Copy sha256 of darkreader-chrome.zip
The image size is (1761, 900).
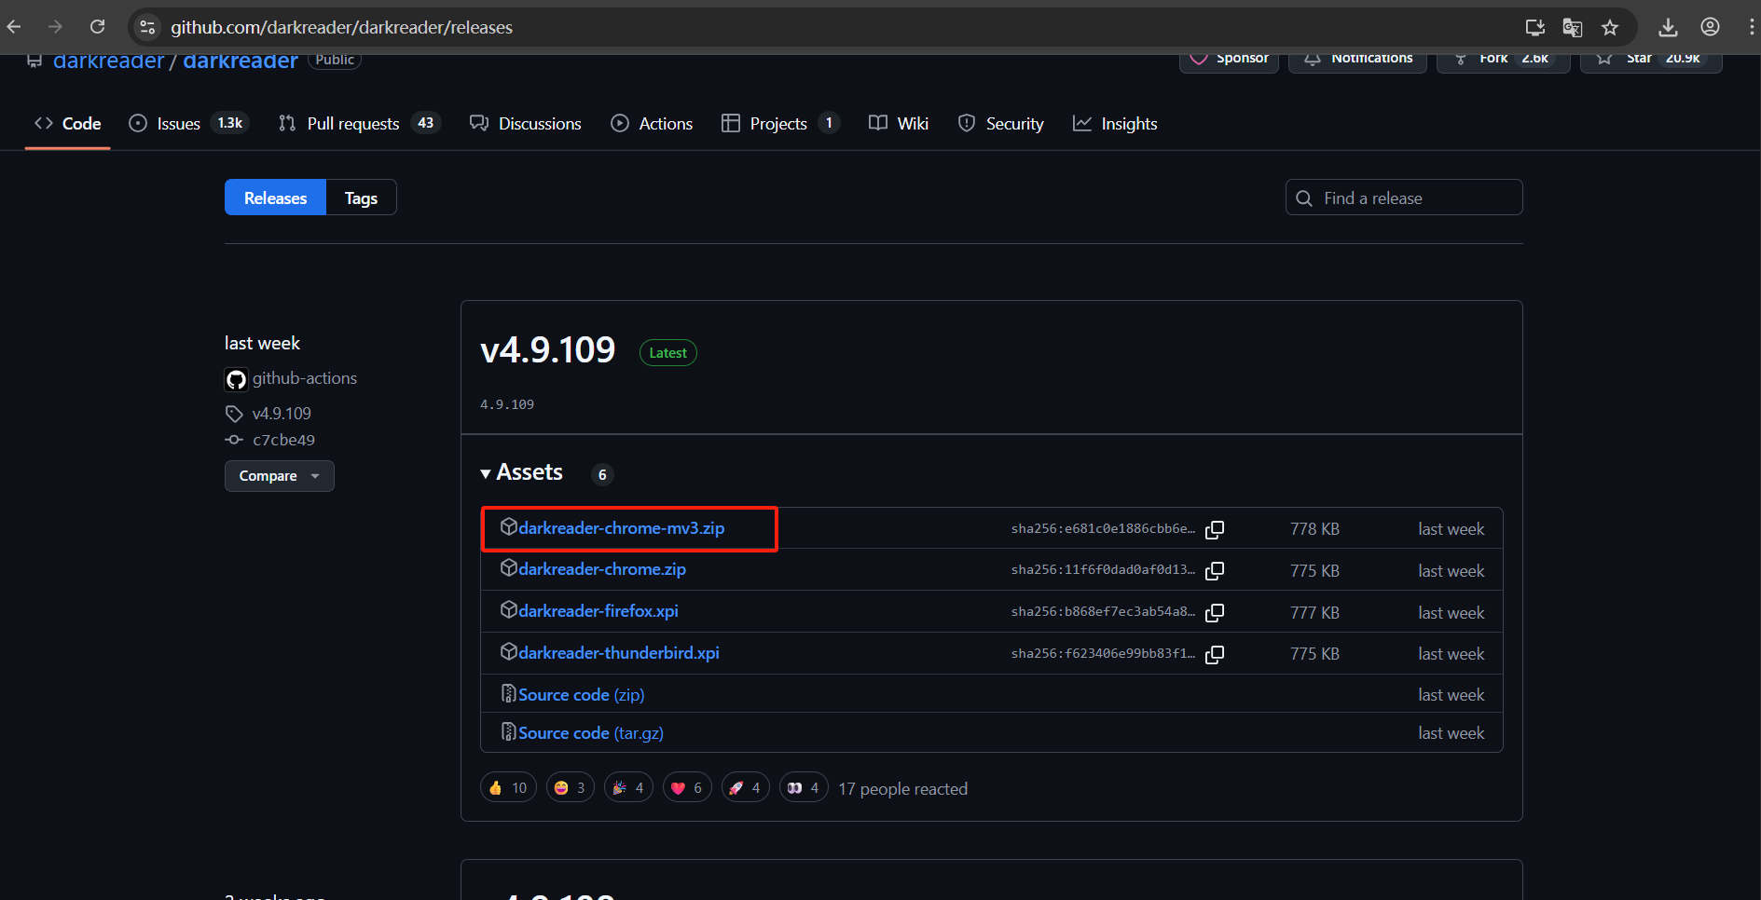[x=1215, y=570]
